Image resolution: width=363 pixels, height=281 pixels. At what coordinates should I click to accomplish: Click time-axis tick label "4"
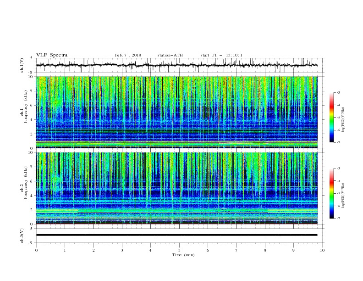(x=150, y=250)
